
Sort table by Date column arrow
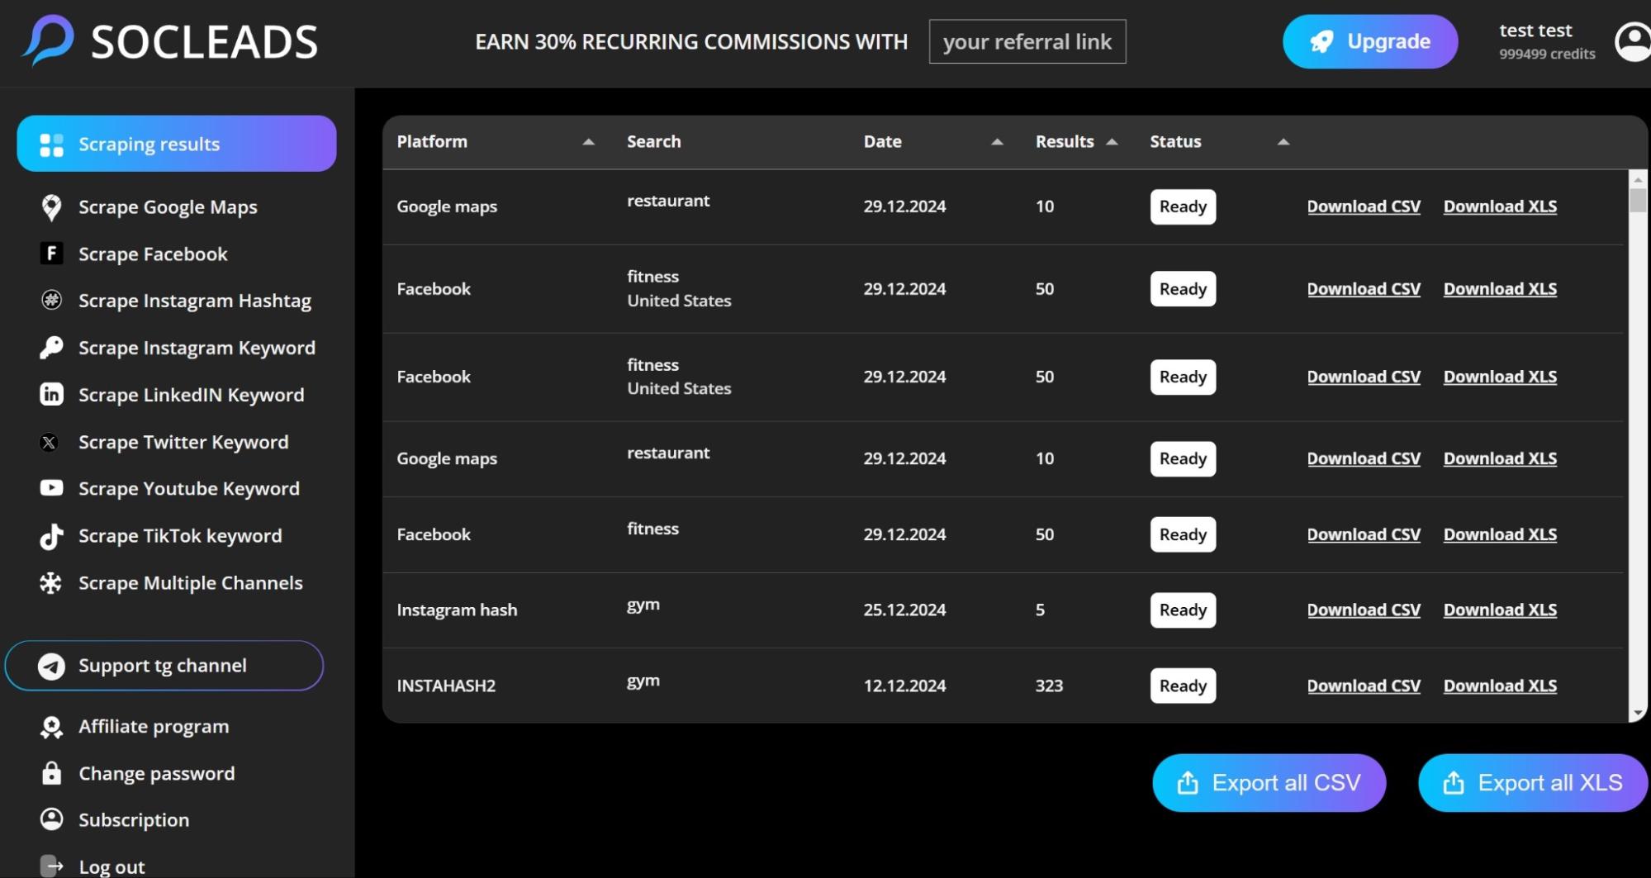tap(997, 142)
